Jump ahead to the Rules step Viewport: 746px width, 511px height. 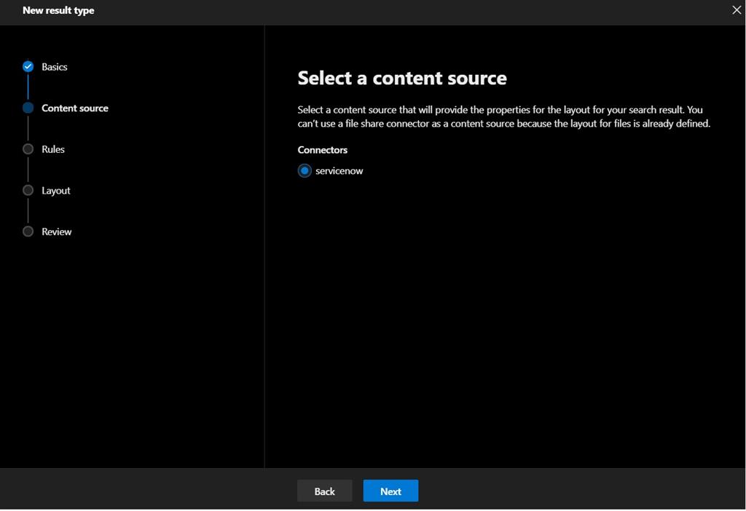pos(53,149)
